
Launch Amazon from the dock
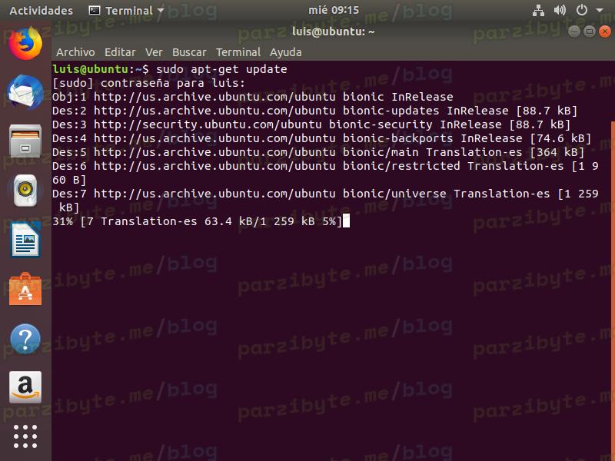click(x=25, y=387)
